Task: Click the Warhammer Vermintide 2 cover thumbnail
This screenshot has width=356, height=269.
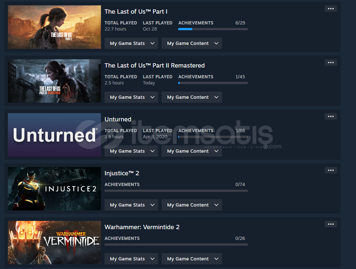Action: [x=55, y=242]
